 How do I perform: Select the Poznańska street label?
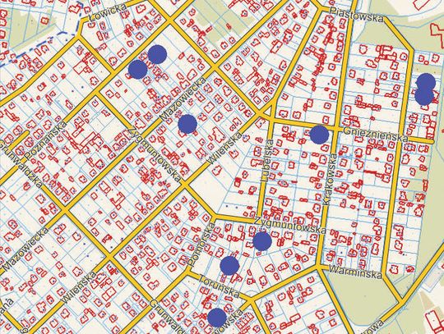click(46, 140)
